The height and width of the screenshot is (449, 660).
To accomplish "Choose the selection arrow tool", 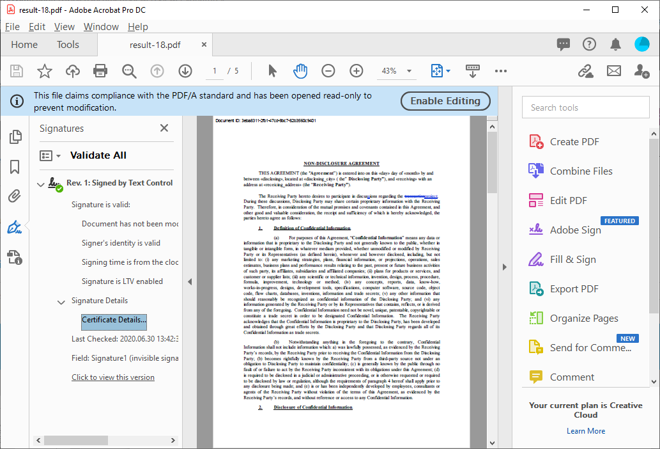I will 273,71.
